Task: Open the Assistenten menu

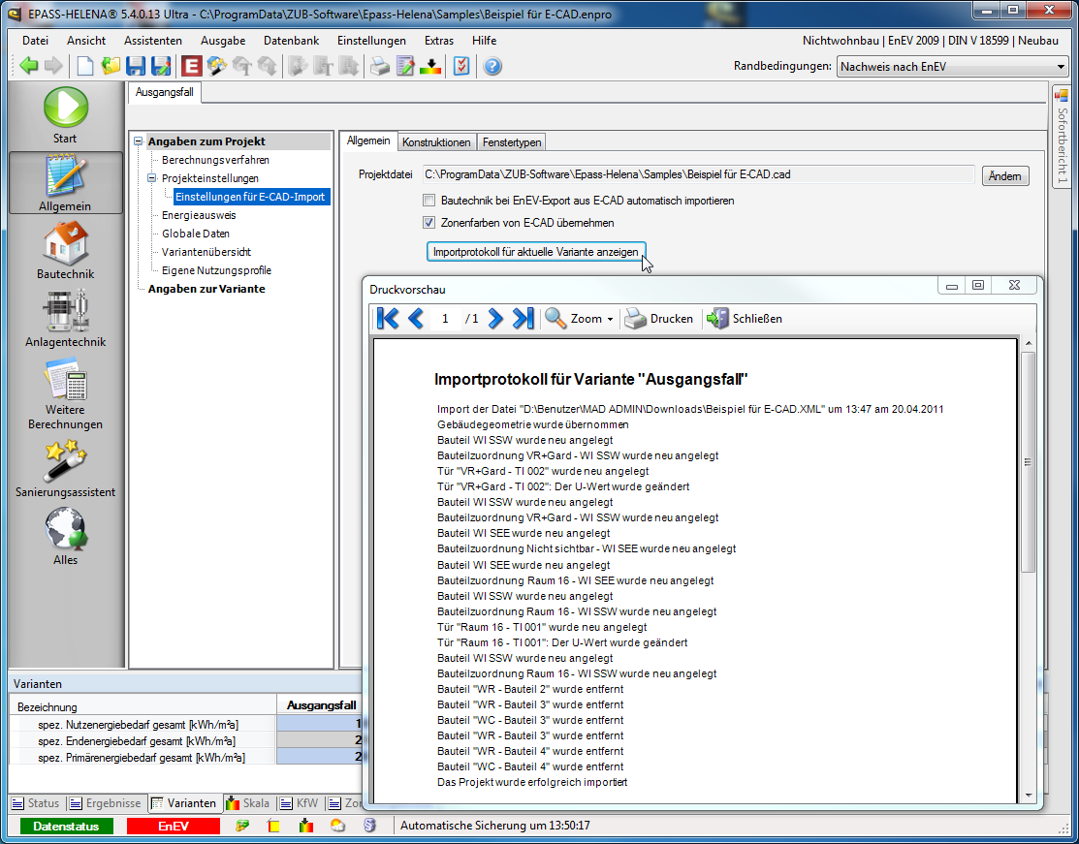Action: click(153, 41)
